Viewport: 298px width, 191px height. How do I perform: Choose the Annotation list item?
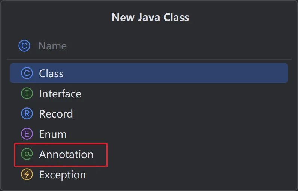(66, 154)
